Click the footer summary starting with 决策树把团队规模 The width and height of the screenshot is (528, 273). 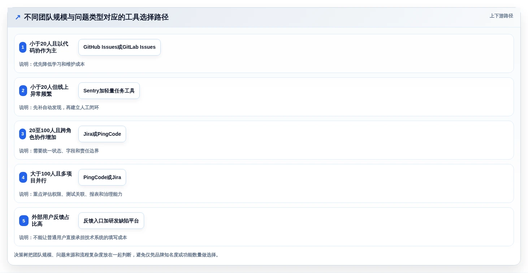point(117,255)
